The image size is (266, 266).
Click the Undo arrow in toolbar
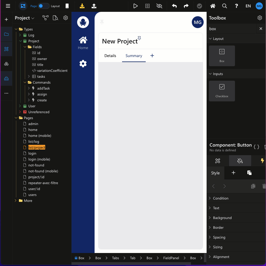174,6
